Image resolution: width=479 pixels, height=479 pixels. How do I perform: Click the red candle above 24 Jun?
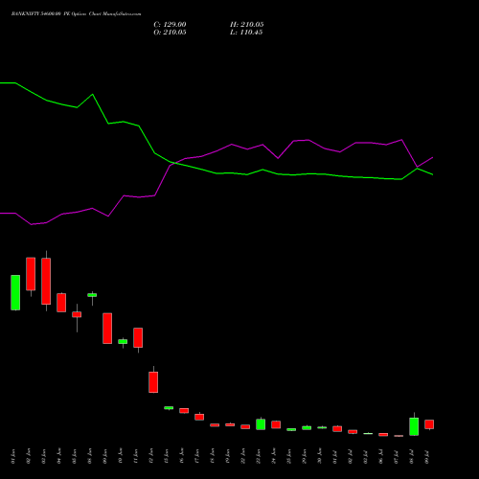click(x=276, y=424)
